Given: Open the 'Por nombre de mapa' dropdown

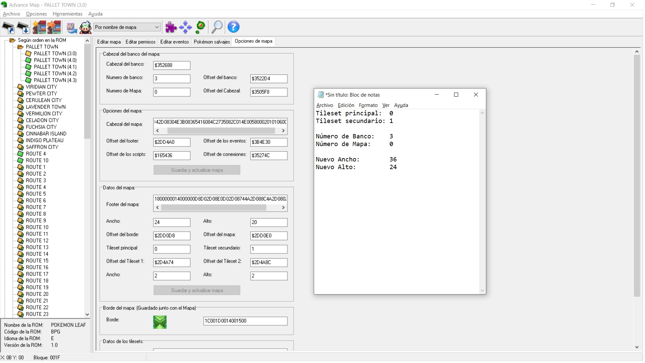Looking at the screenshot, I should [x=157, y=27].
